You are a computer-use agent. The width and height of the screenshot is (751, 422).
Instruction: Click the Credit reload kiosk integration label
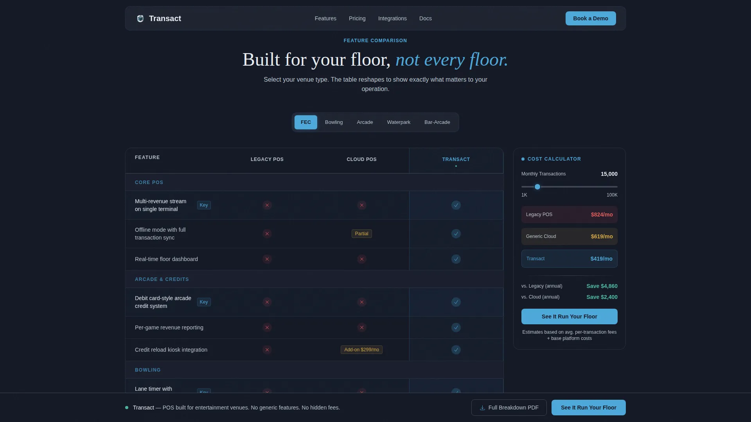click(x=171, y=350)
